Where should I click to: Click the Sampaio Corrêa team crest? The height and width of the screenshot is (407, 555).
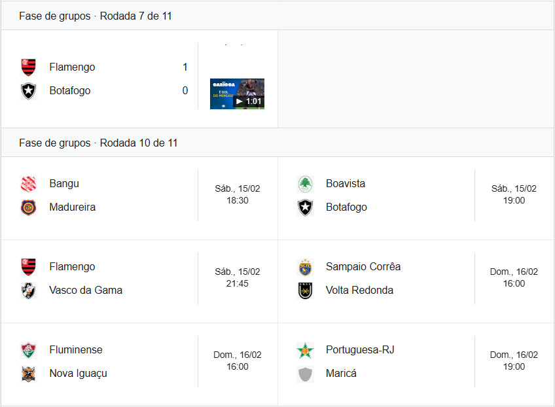click(305, 267)
